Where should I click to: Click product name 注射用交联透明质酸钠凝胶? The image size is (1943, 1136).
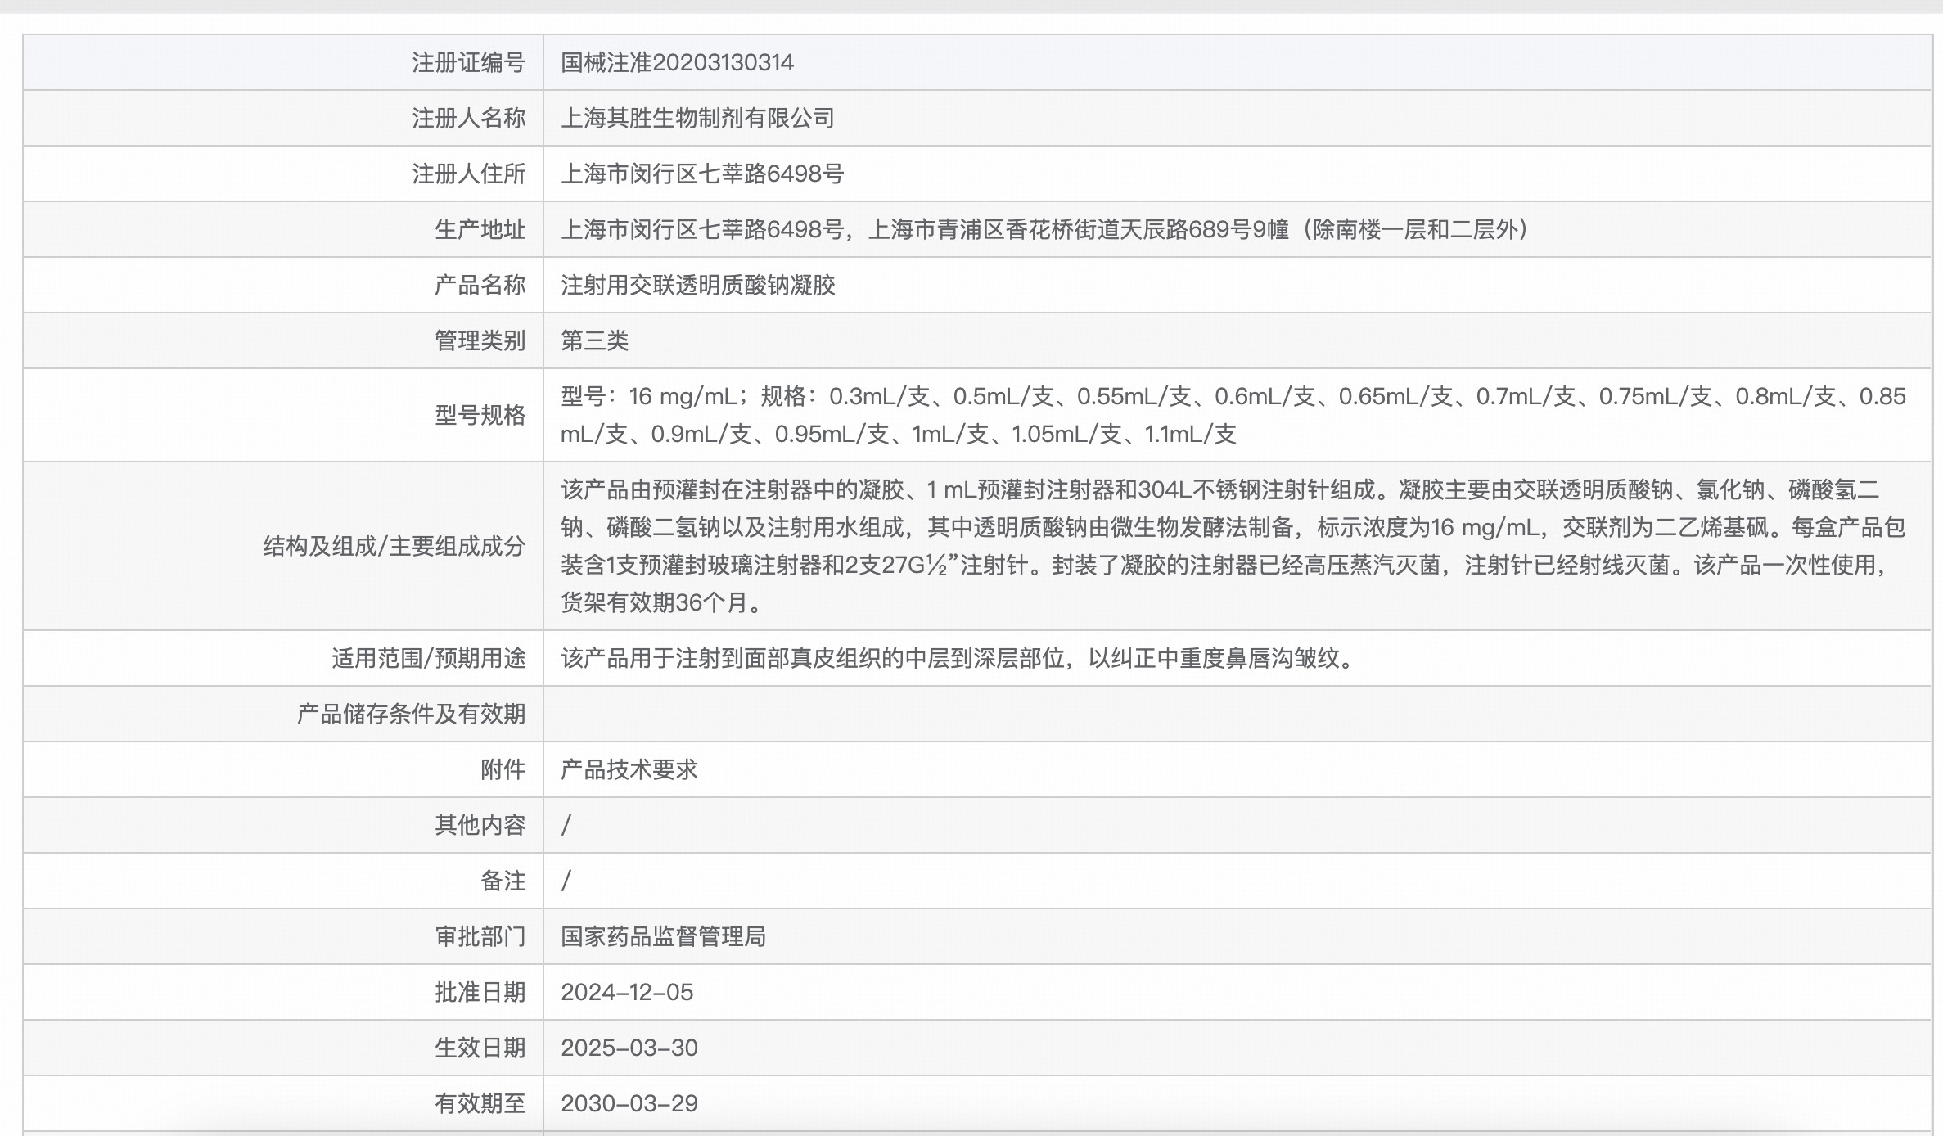[x=697, y=285]
